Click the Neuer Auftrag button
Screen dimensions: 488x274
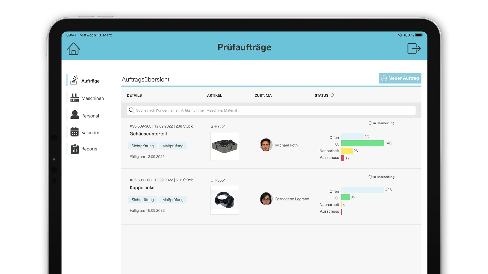(400, 78)
